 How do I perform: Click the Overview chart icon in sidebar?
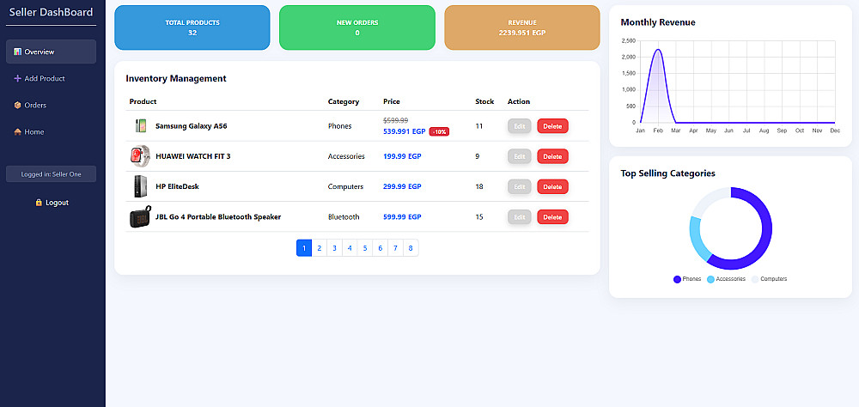click(x=17, y=52)
